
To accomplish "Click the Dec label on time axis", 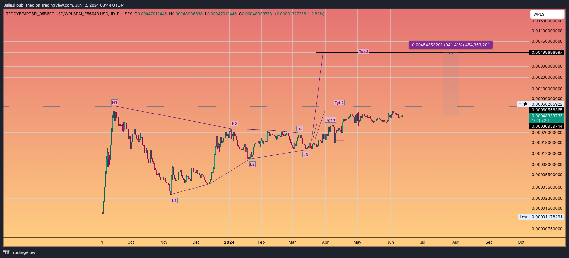I will point(196,242).
